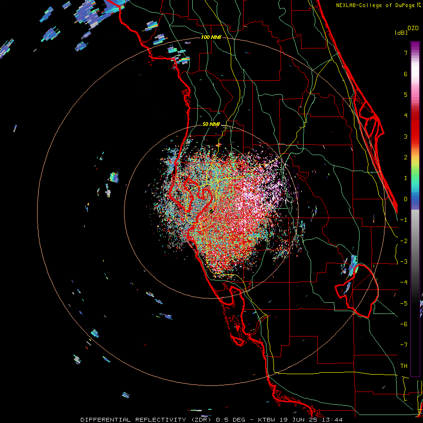Click the 6 value on color scale
Image resolution: width=423 pixels, height=423 pixels.
click(406, 74)
